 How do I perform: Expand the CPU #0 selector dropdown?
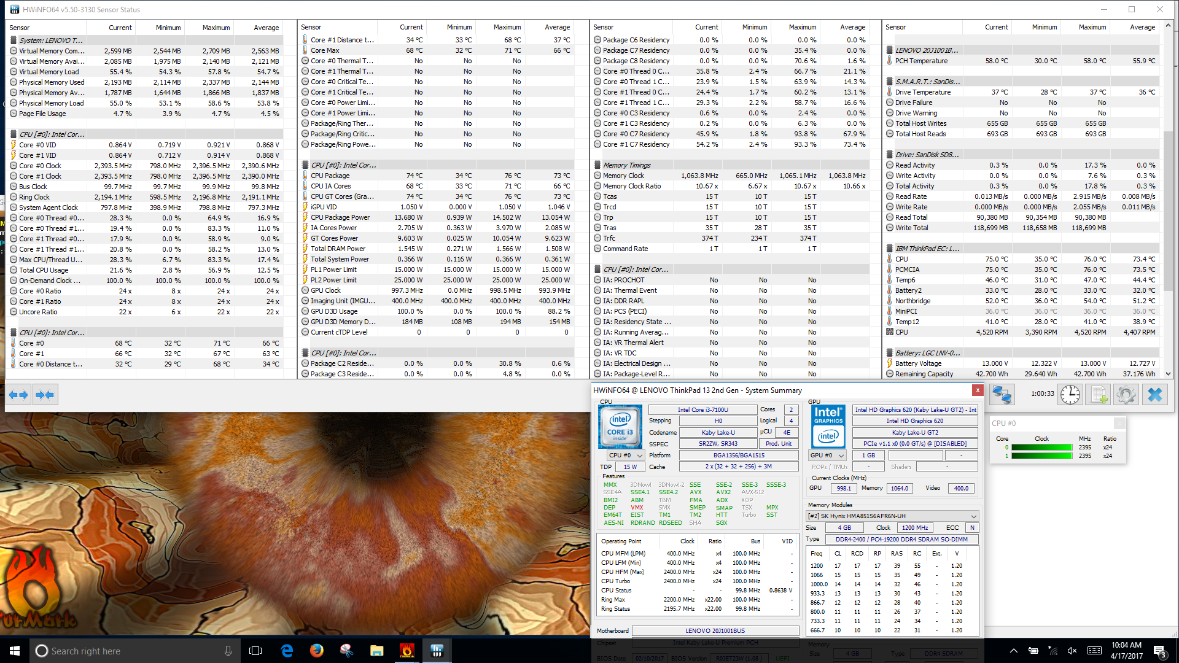(625, 456)
